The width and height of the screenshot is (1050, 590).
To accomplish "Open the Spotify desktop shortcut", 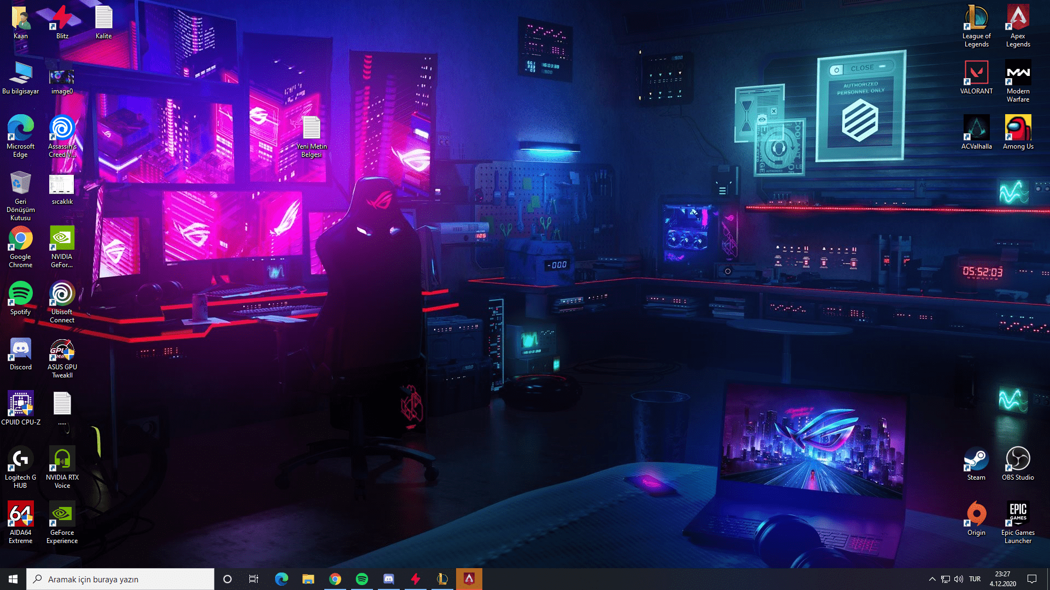I will [21, 294].
